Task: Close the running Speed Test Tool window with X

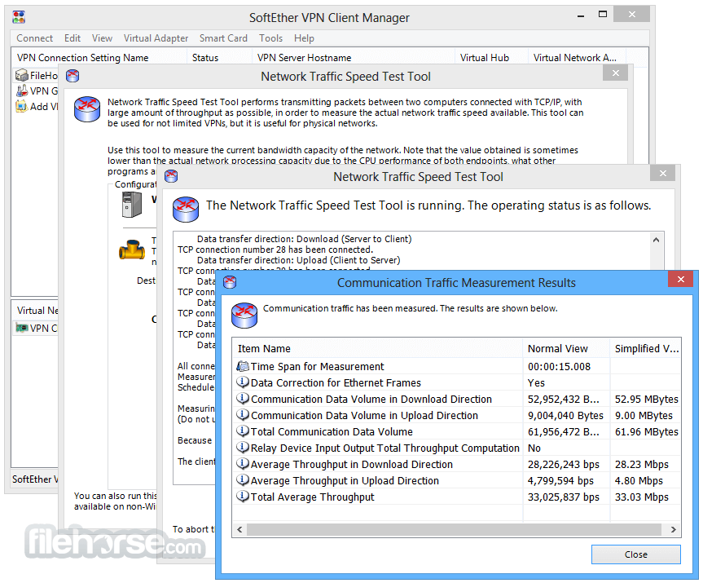Action: pyautogui.click(x=662, y=173)
